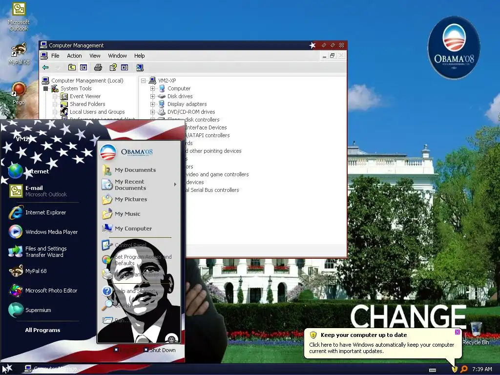
Task: Click the Up one level folder toolbar icon
Action: [x=72, y=67]
